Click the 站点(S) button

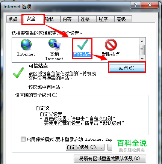coord(127,68)
